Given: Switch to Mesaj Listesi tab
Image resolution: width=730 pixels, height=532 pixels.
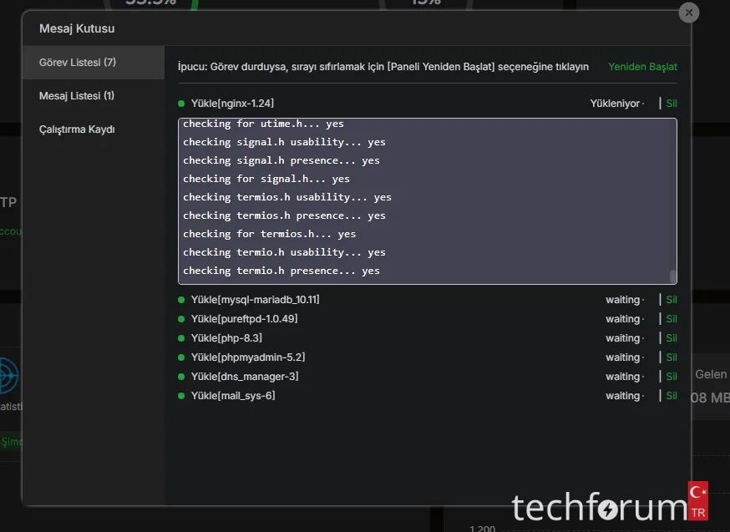Looking at the screenshot, I should tap(77, 96).
